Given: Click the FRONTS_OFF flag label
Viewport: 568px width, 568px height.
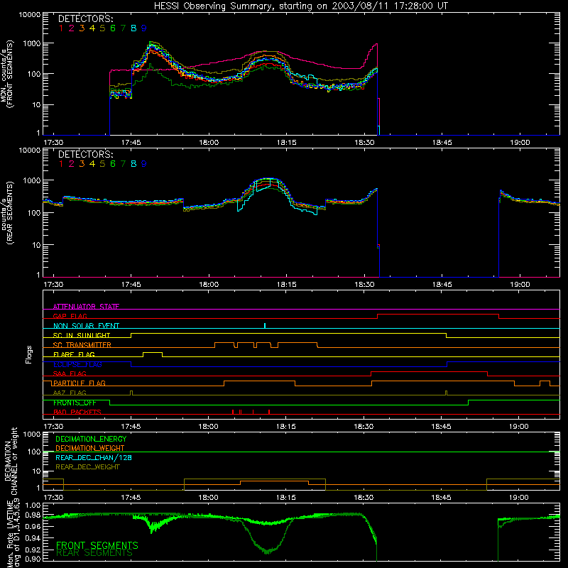Looking at the screenshot, I should pos(75,403).
